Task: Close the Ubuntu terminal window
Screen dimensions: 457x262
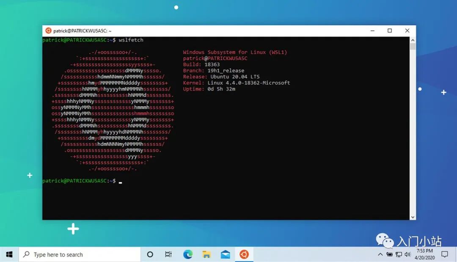Action: tap(407, 30)
